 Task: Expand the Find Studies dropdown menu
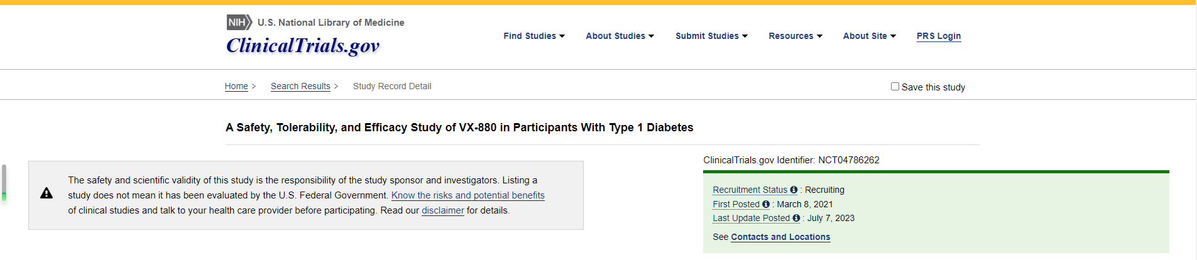534,36
